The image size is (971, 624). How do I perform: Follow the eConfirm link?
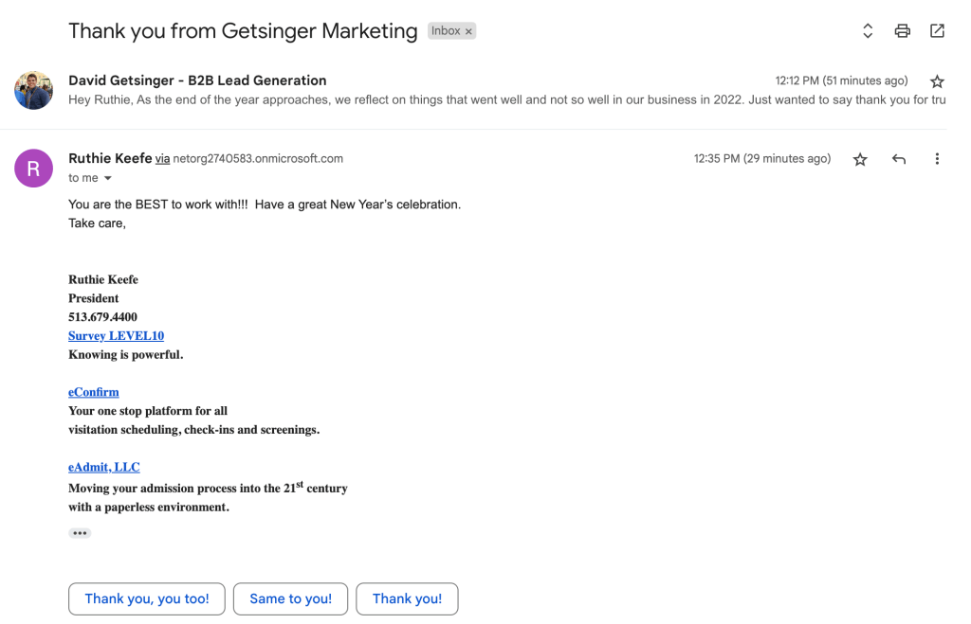(93, 392)
